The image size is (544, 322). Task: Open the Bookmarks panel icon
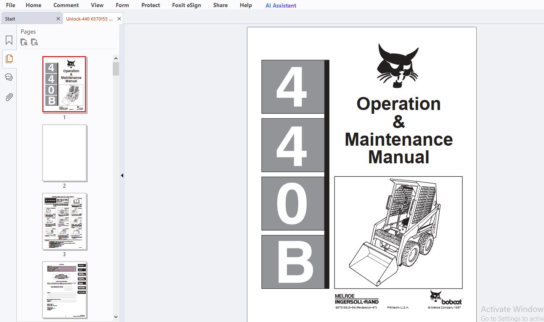pos(9,40)
